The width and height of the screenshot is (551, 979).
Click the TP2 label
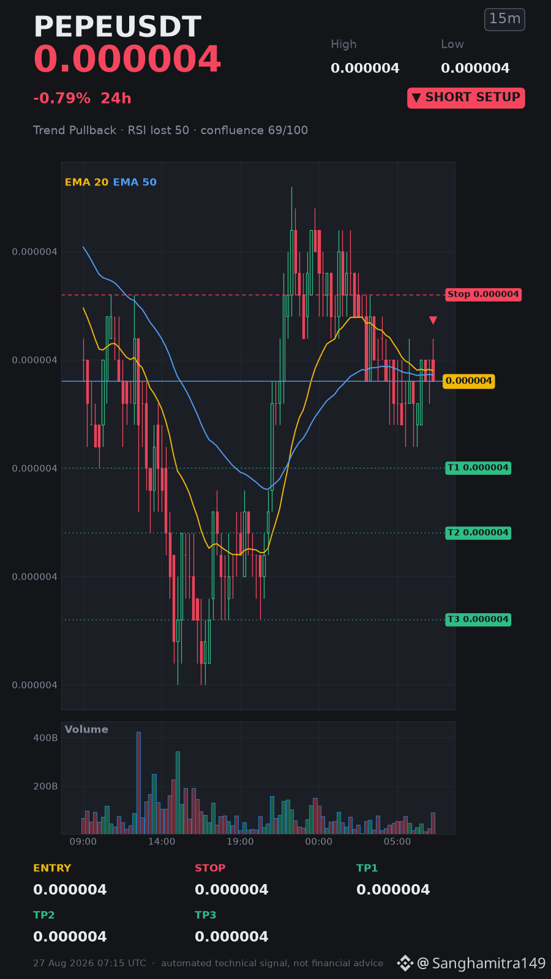44,915
